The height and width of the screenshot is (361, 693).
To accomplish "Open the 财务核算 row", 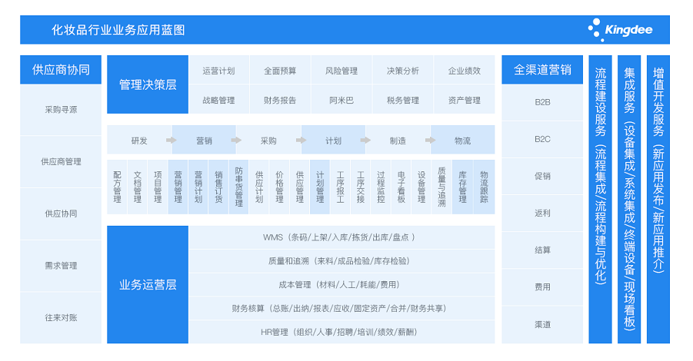I will [342, 309].
